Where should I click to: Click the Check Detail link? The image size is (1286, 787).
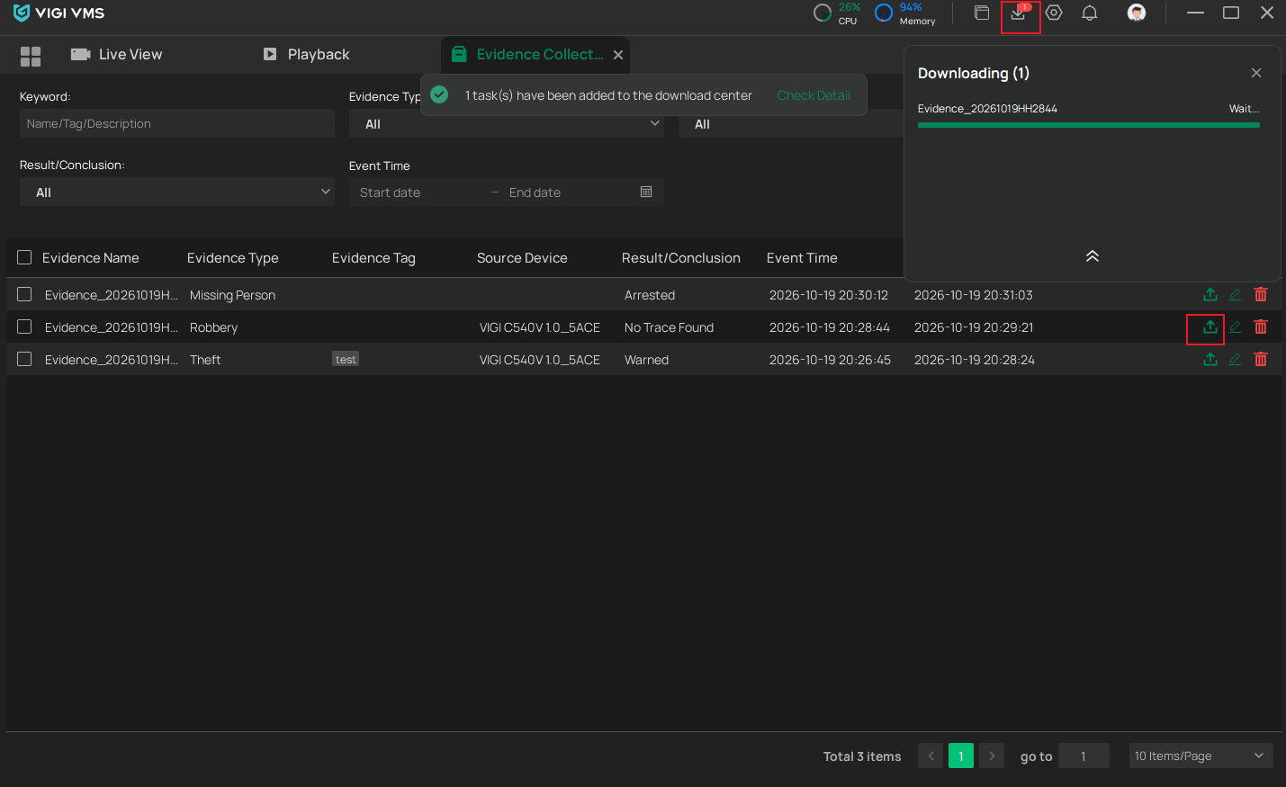(x=814, y=95)
